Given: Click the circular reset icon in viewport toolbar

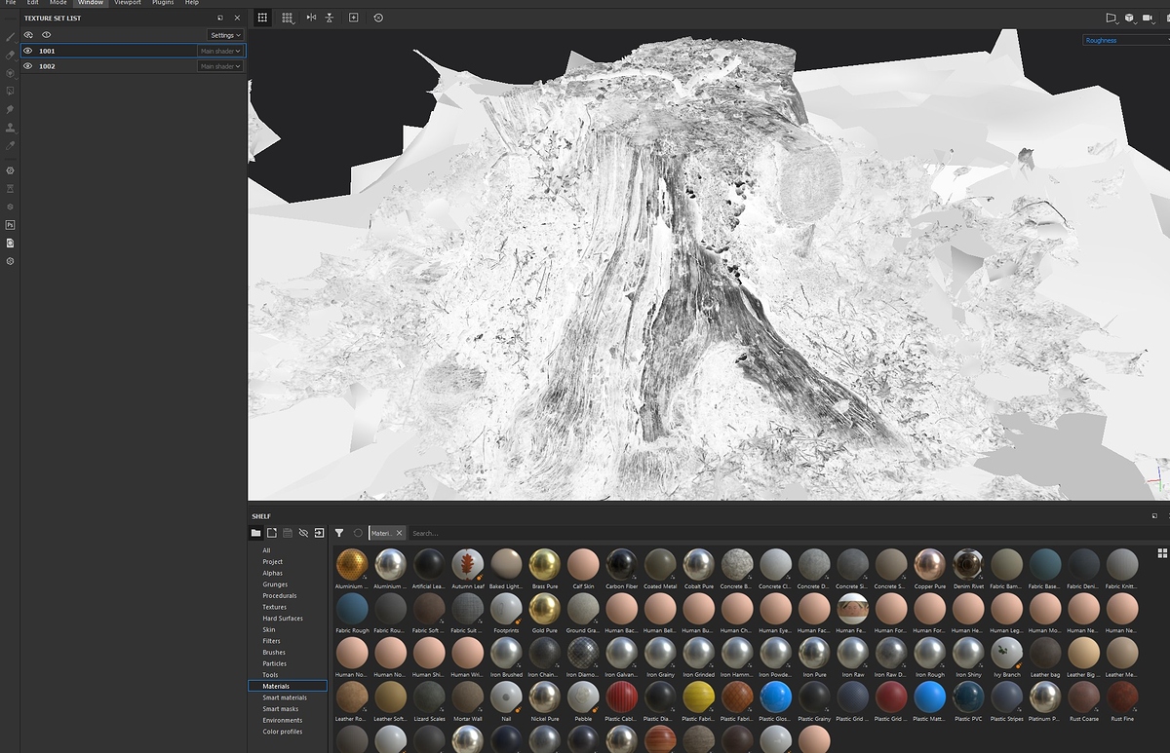Looking at the screenshot, I should tap(378, 18).
